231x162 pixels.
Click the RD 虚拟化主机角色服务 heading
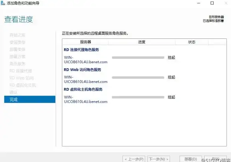(83, 89)
